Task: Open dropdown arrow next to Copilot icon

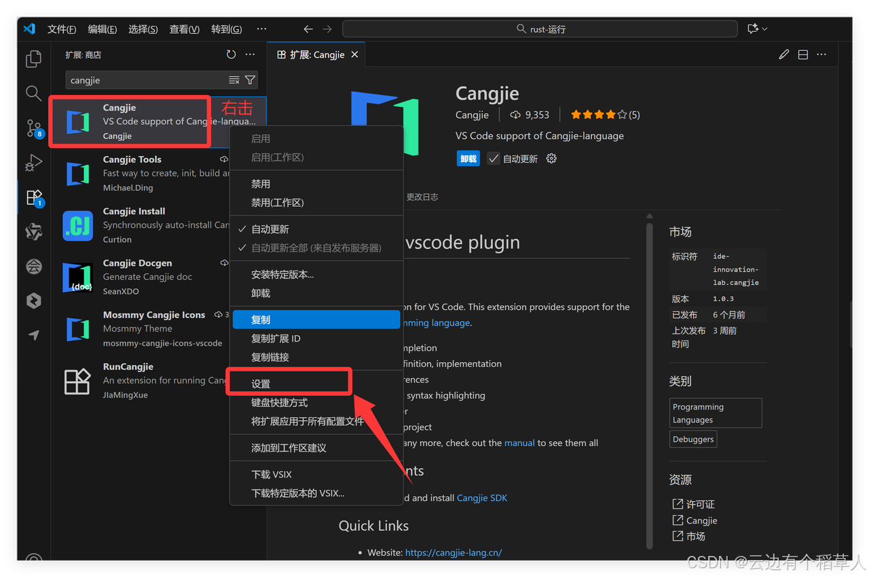Action: (765, 29)
